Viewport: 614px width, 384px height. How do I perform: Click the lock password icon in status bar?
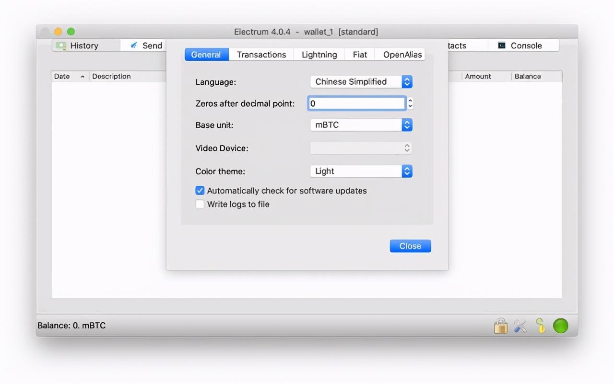click(500, 326)
